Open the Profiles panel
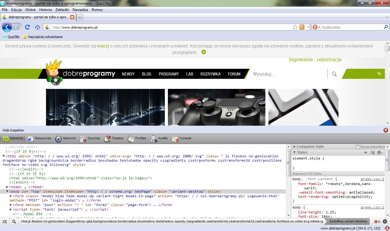Image resolution: width=390 pixels, height=231 pixels. pyautogui.click(x=137, y=138)
